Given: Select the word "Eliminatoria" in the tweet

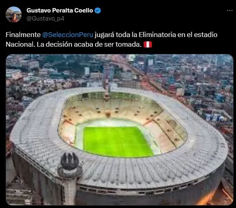Looking at the screenshot, I should [157, 35].
